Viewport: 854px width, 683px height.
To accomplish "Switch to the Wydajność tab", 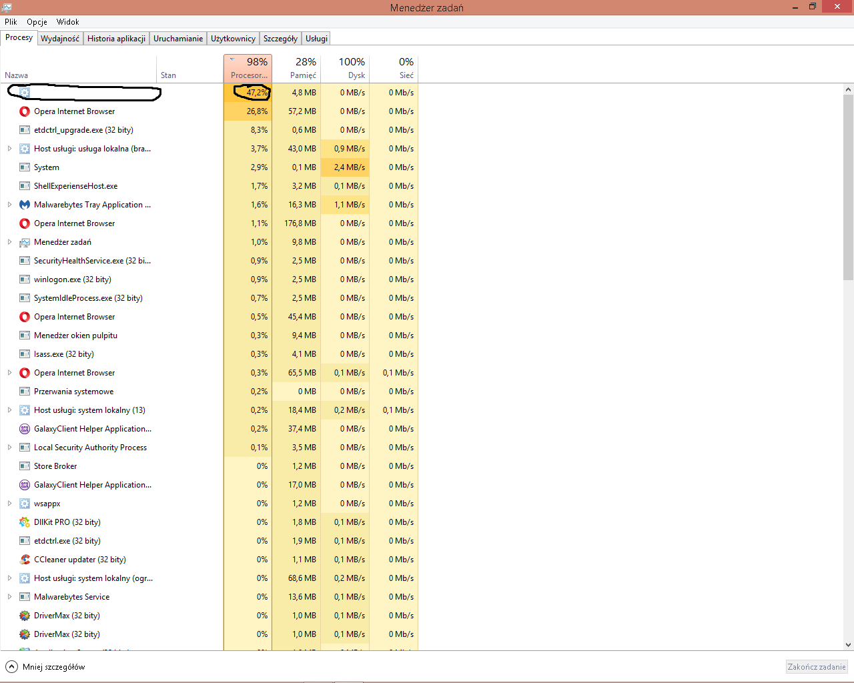I will (60, 39).
